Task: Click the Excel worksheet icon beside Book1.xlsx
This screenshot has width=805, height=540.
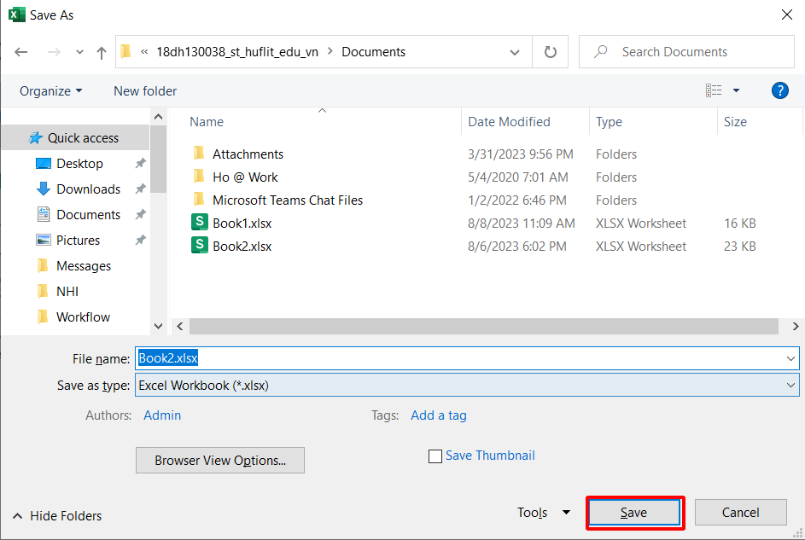Action: 198,223
